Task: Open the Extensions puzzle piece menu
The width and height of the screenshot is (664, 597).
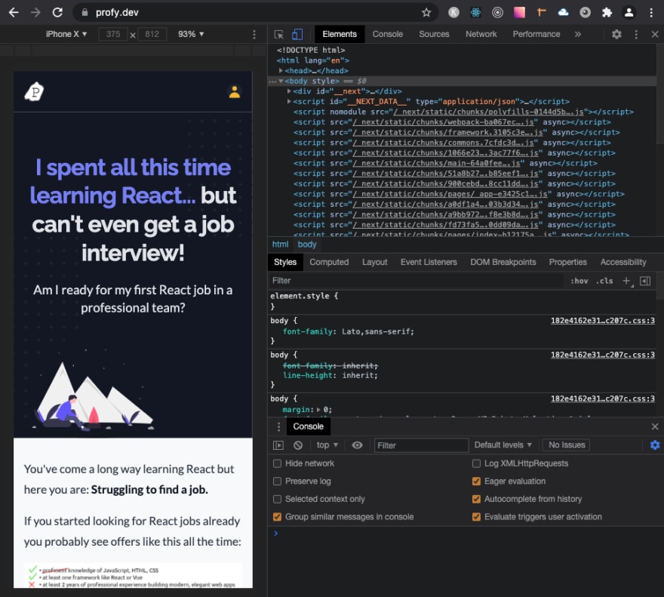Action: [607, 12]
